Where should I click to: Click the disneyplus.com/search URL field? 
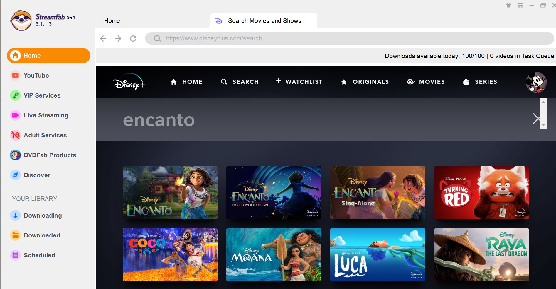349,38
